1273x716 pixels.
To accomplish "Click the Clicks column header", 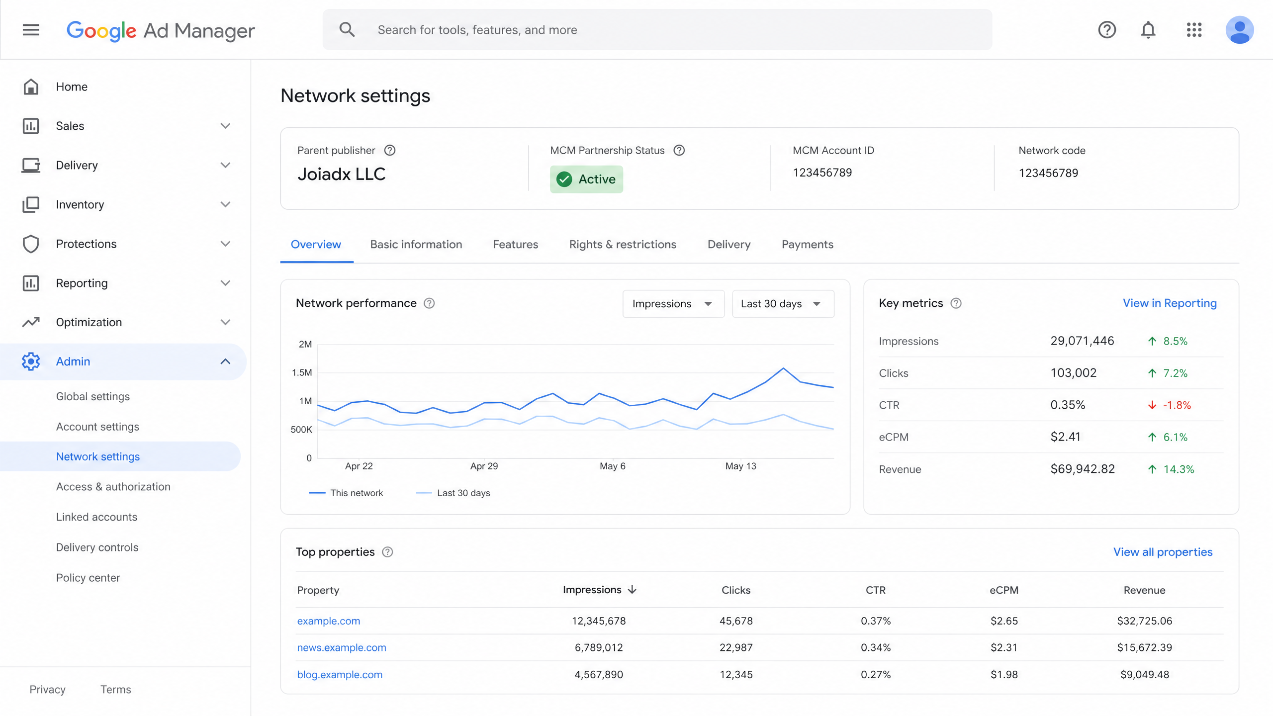I will 736,590.
